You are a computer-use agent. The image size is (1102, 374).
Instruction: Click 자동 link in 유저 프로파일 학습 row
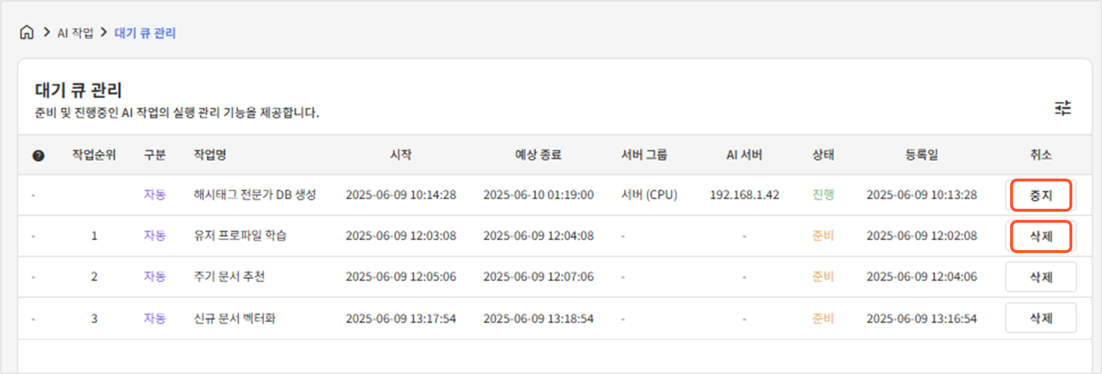tap(155, 236)
